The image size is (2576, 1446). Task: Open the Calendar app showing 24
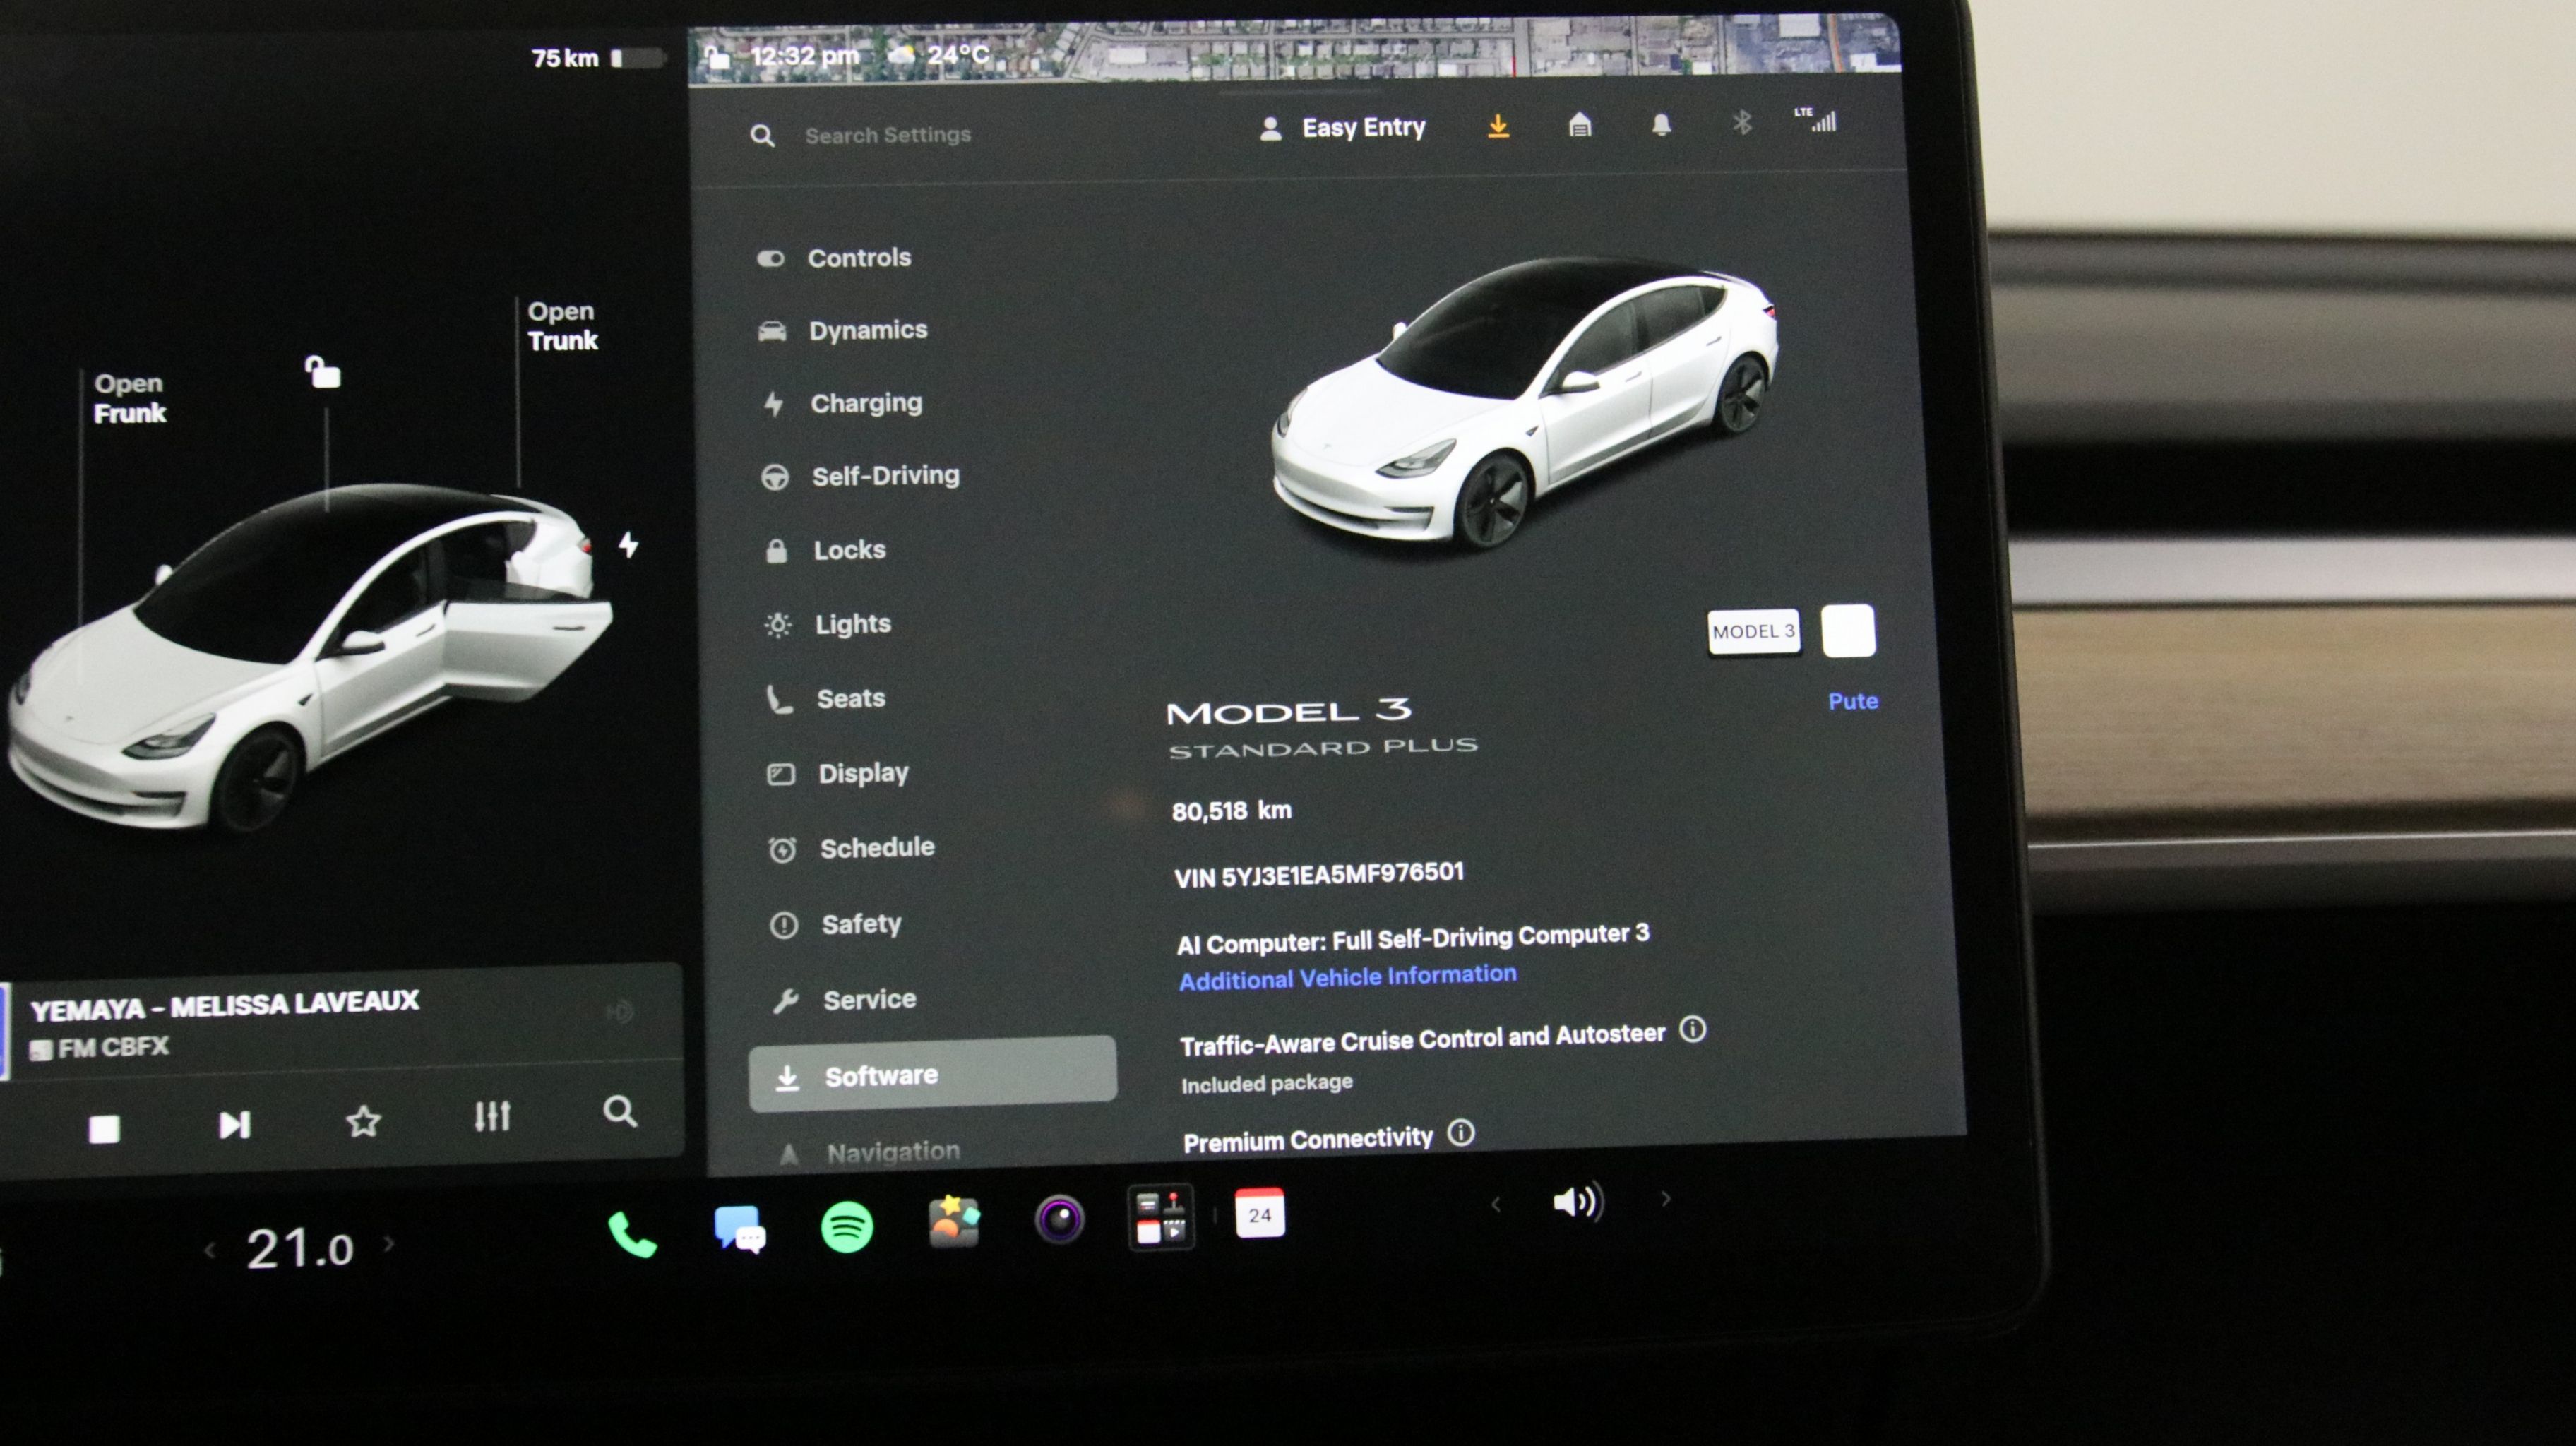point(1260,1213)
